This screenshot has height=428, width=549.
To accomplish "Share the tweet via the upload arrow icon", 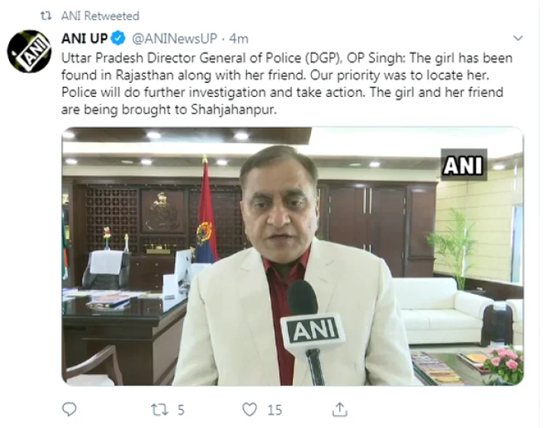I will click(339, 409).
